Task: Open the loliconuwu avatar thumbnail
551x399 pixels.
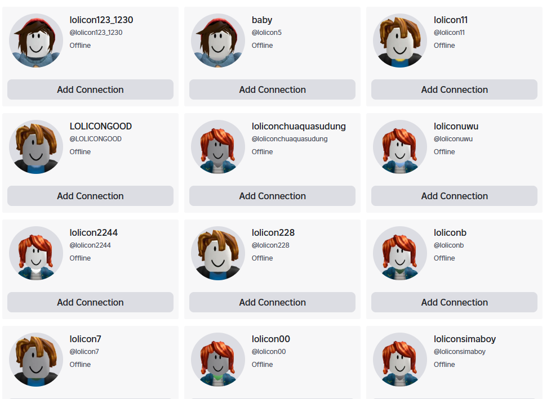Action: (x=400, y=147)
